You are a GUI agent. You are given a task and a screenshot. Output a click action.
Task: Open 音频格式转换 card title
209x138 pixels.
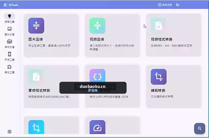point(39,90)
